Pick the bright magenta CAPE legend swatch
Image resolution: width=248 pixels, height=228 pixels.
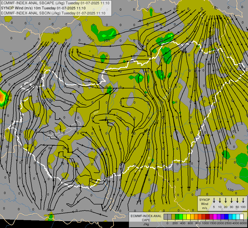(x=215, y=217)
